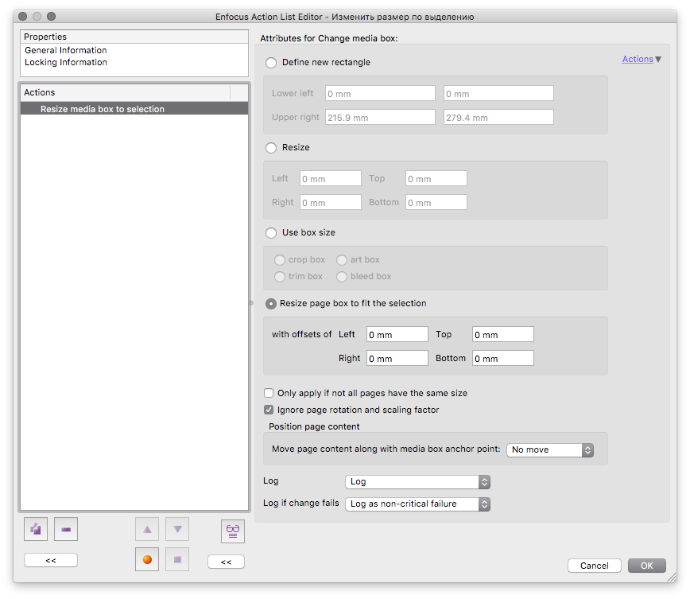The image size is (690, 599).
Task: Click offset Top input field
Action: pos(503,334)
